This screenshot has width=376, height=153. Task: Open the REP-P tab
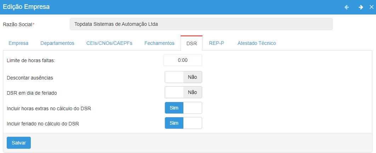216,43
